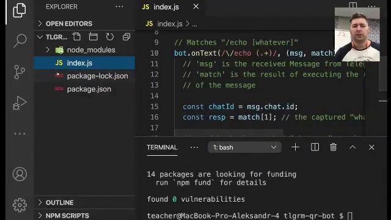Click the resp variable on line 16
Screen dimensions: 391x220
tap(217, 117)
